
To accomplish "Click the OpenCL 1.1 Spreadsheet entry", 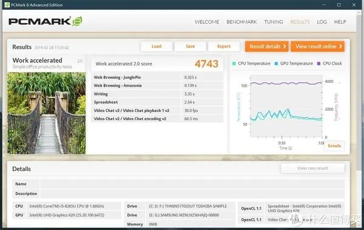I will (x=305, y=208).
